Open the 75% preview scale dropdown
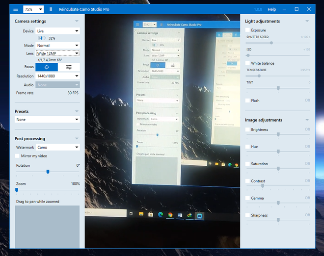Image resolution: width=324 pixels, height=256 pixels. pos(33,9)
